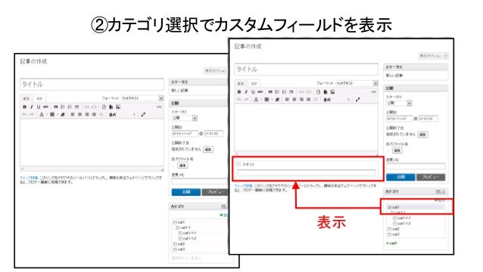
Task: Toggle Italic in the back screenshot's editor
Action: click(x=32, y=107)
